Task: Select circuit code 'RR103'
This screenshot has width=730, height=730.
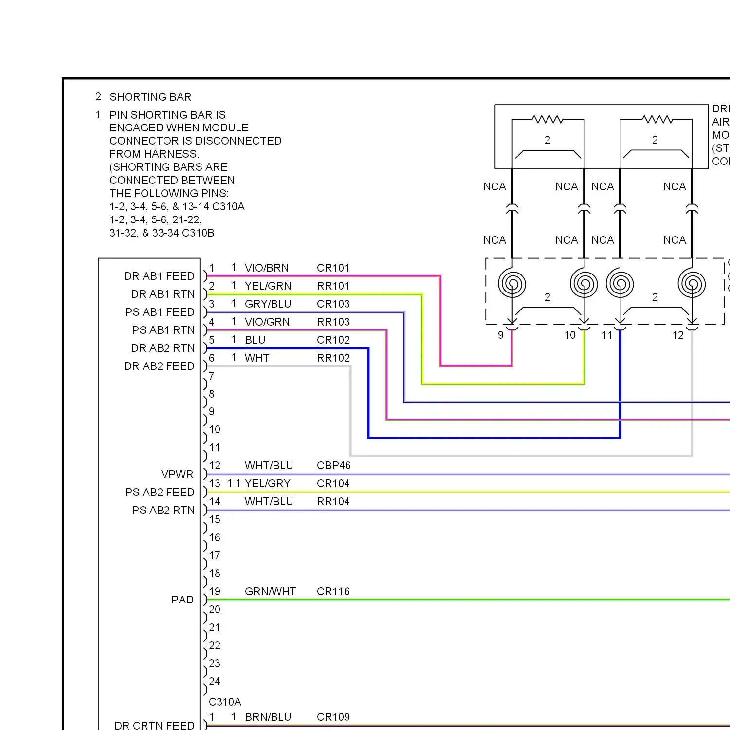Action: [333, 322]
